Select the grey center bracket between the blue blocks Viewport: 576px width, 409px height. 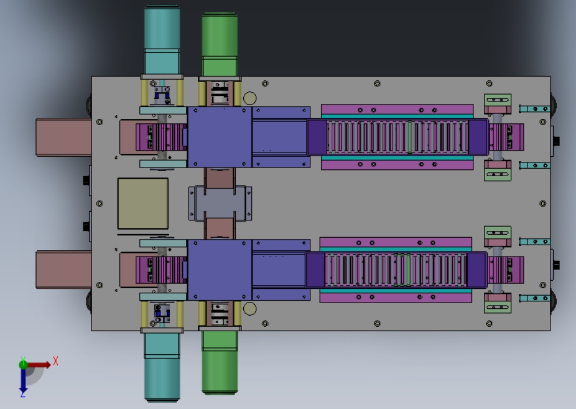pyautogui.click(x=220, y=204)
